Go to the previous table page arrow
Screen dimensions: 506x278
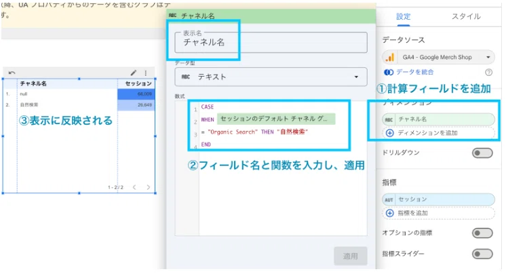click(x=134, y=187)
